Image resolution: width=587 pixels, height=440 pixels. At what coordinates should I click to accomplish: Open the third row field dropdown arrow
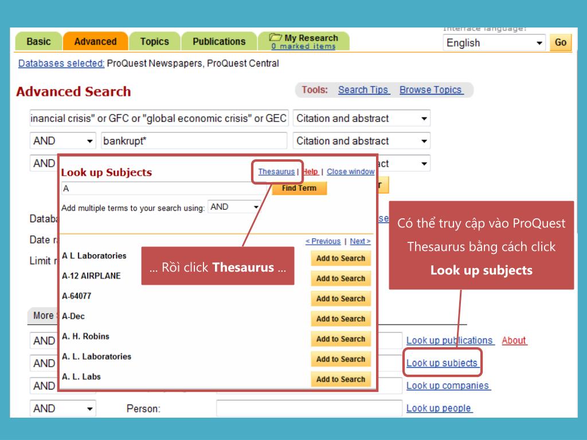[x=424, y=163]
